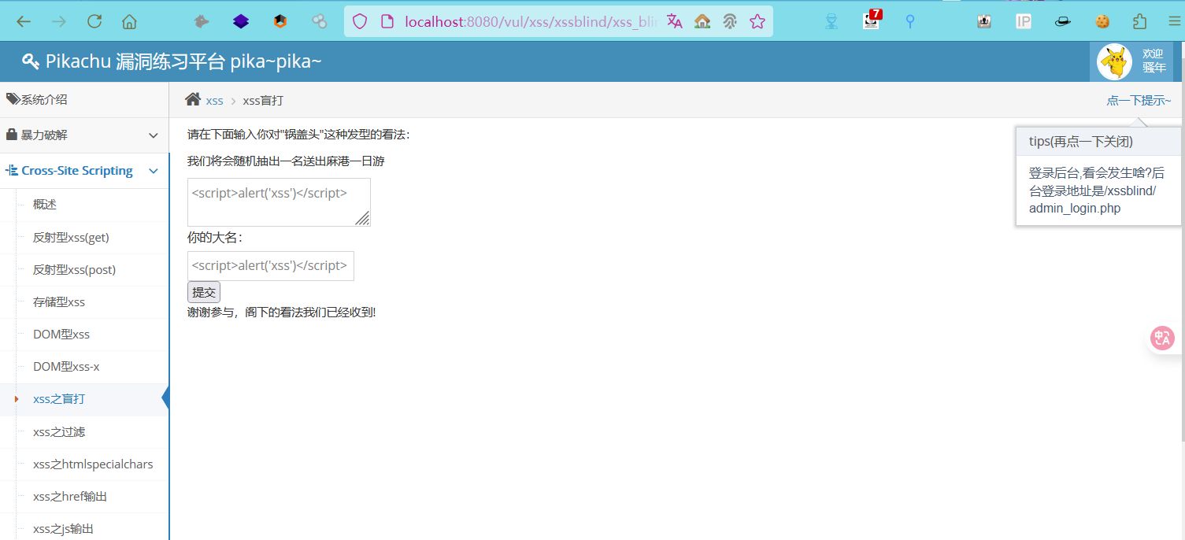1185x540 pixels.
Task: Open 概述 in the XSS submenu
Action: (x=45, y=205)
